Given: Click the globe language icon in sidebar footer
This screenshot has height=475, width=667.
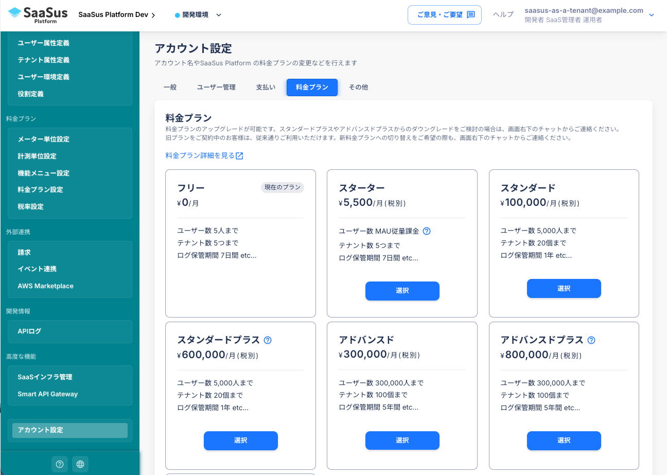Looking at the screenshot, I should point(80,464).
